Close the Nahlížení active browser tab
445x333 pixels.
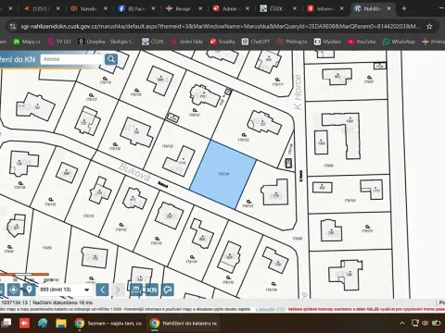[388, 8]
